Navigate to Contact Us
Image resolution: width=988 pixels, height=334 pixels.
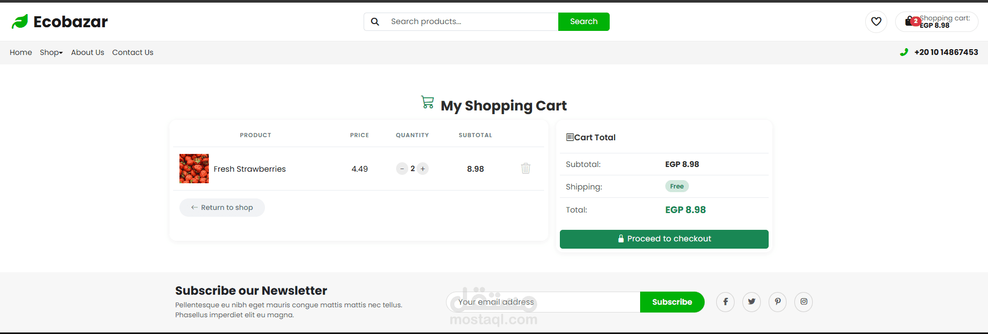133,52
